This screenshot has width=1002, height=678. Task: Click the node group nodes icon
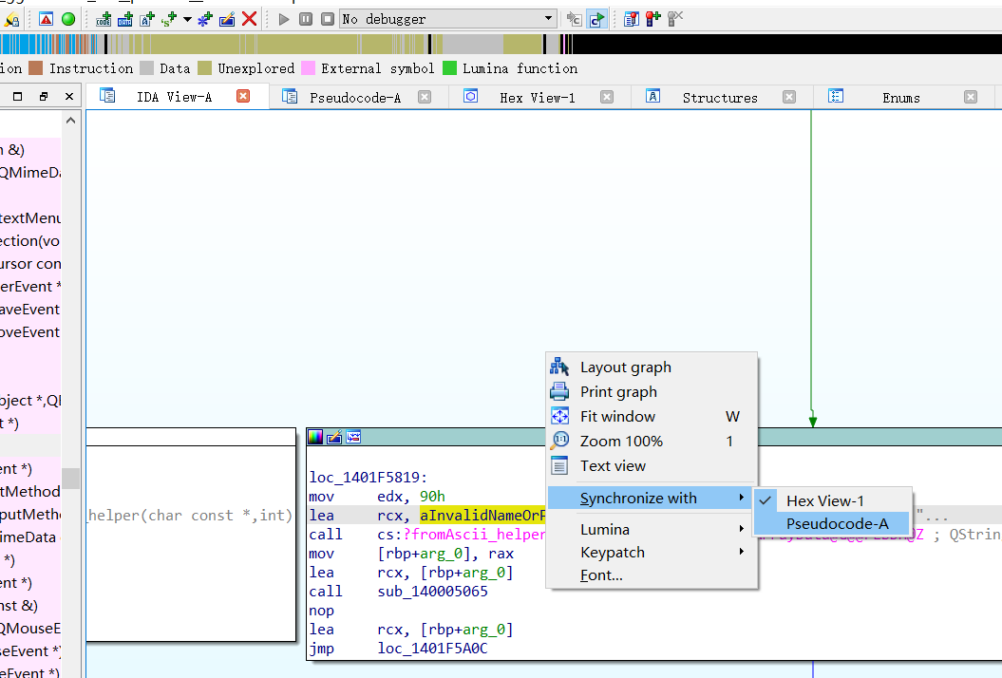coord(353,437)
